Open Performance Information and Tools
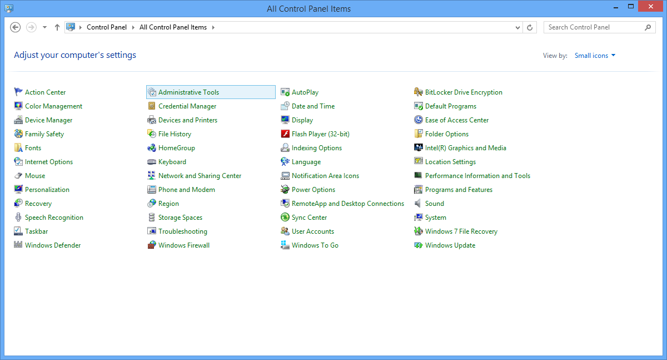Screen dimensions: 667x360 point(478,176)
